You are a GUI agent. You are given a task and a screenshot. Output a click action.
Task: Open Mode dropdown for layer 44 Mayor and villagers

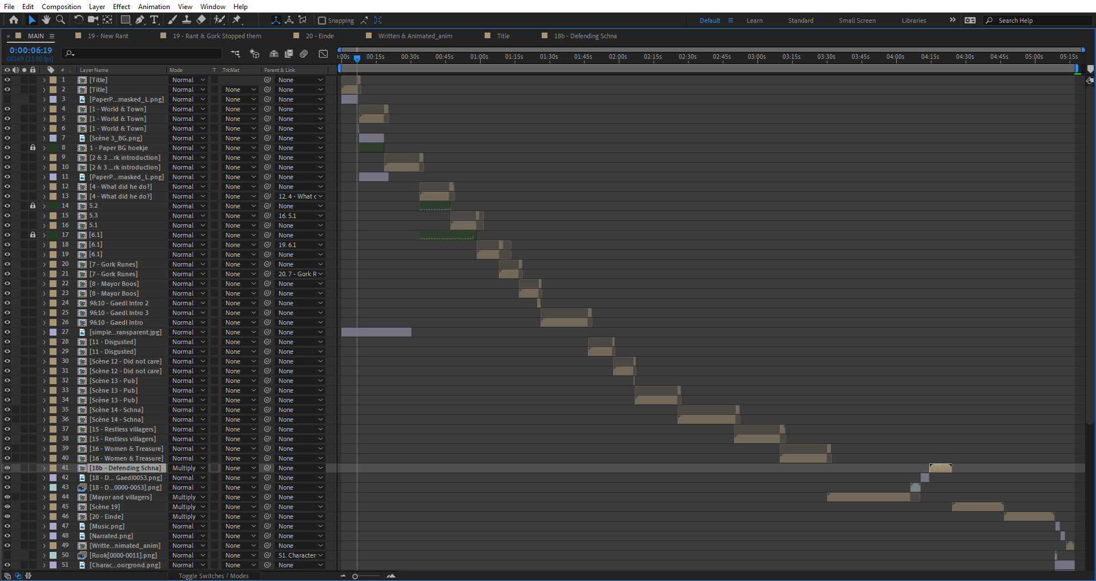[x=188, y=497]
